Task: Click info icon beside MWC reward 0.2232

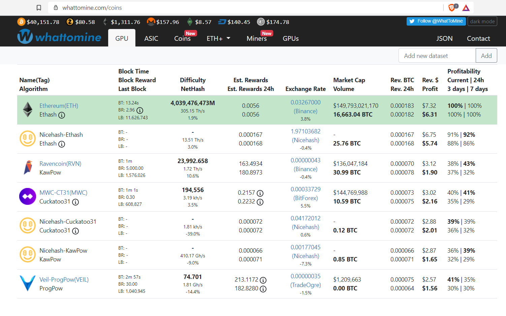Action: point(260,202)
